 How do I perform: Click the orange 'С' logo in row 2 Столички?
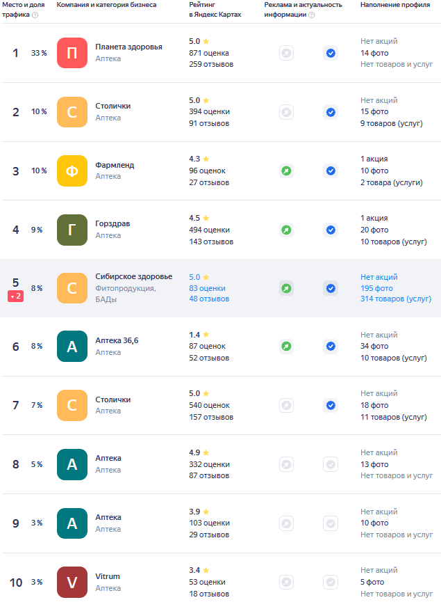point(72,112)
